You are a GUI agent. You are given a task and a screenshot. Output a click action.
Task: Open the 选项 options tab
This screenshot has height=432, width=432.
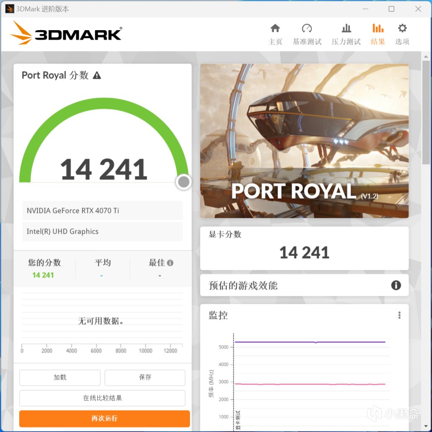(x=402, y=35)
